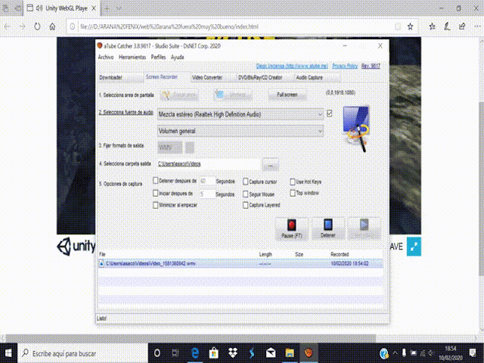Open the Edge more options ellipsis
Viewport: 484px width, 363px height.
tap(477, 26)
